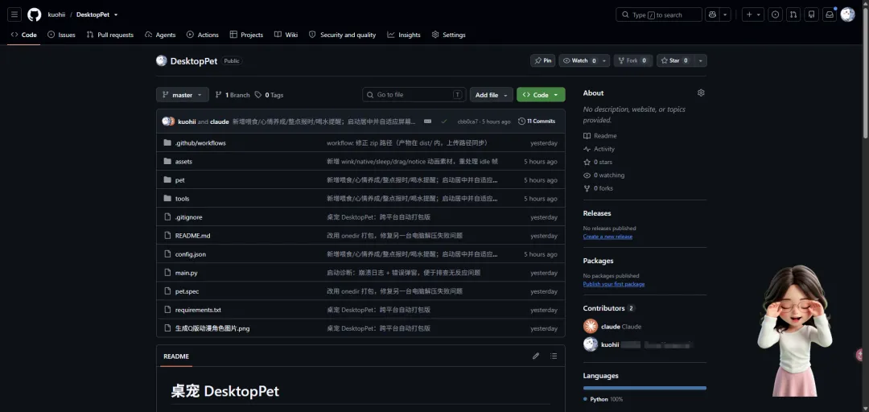Image resolution: width=869 pixels, height=412 pixels.
Task: Open the pet folder
Action: tap(179, 180)
